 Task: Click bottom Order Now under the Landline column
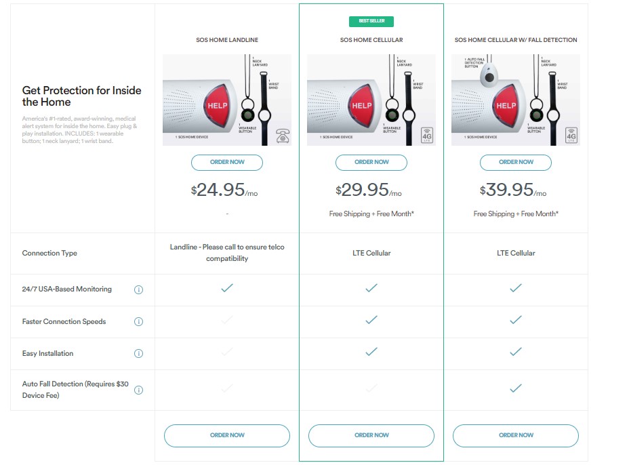tap(227, 436)
